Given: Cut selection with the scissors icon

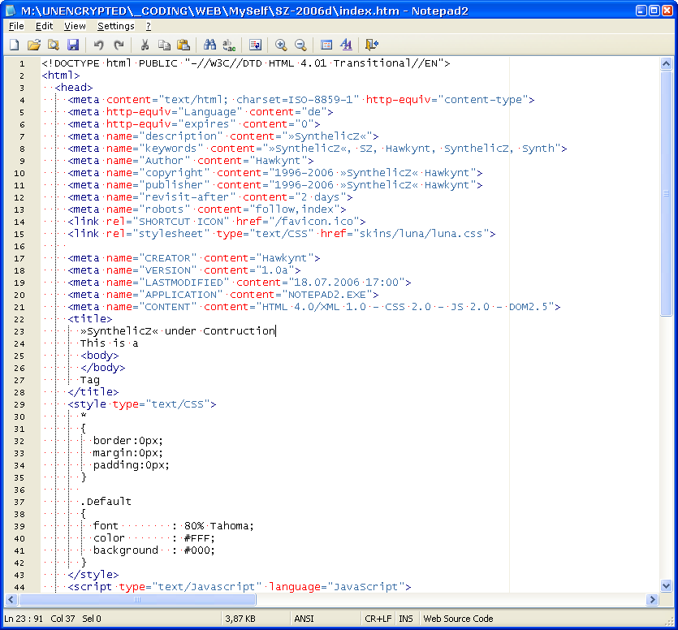Looking at the screenshot, I should 145,45.
